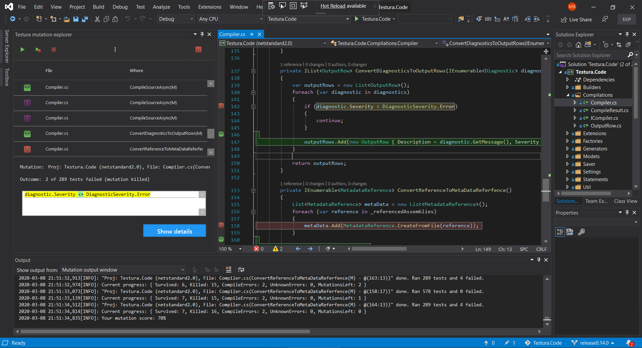Clear all output in Output window
The height and width of the screenshot is (348, 642).
pyautogui.click(x=229, y=270)
